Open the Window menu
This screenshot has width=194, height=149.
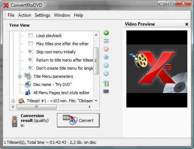click(62, 15)
